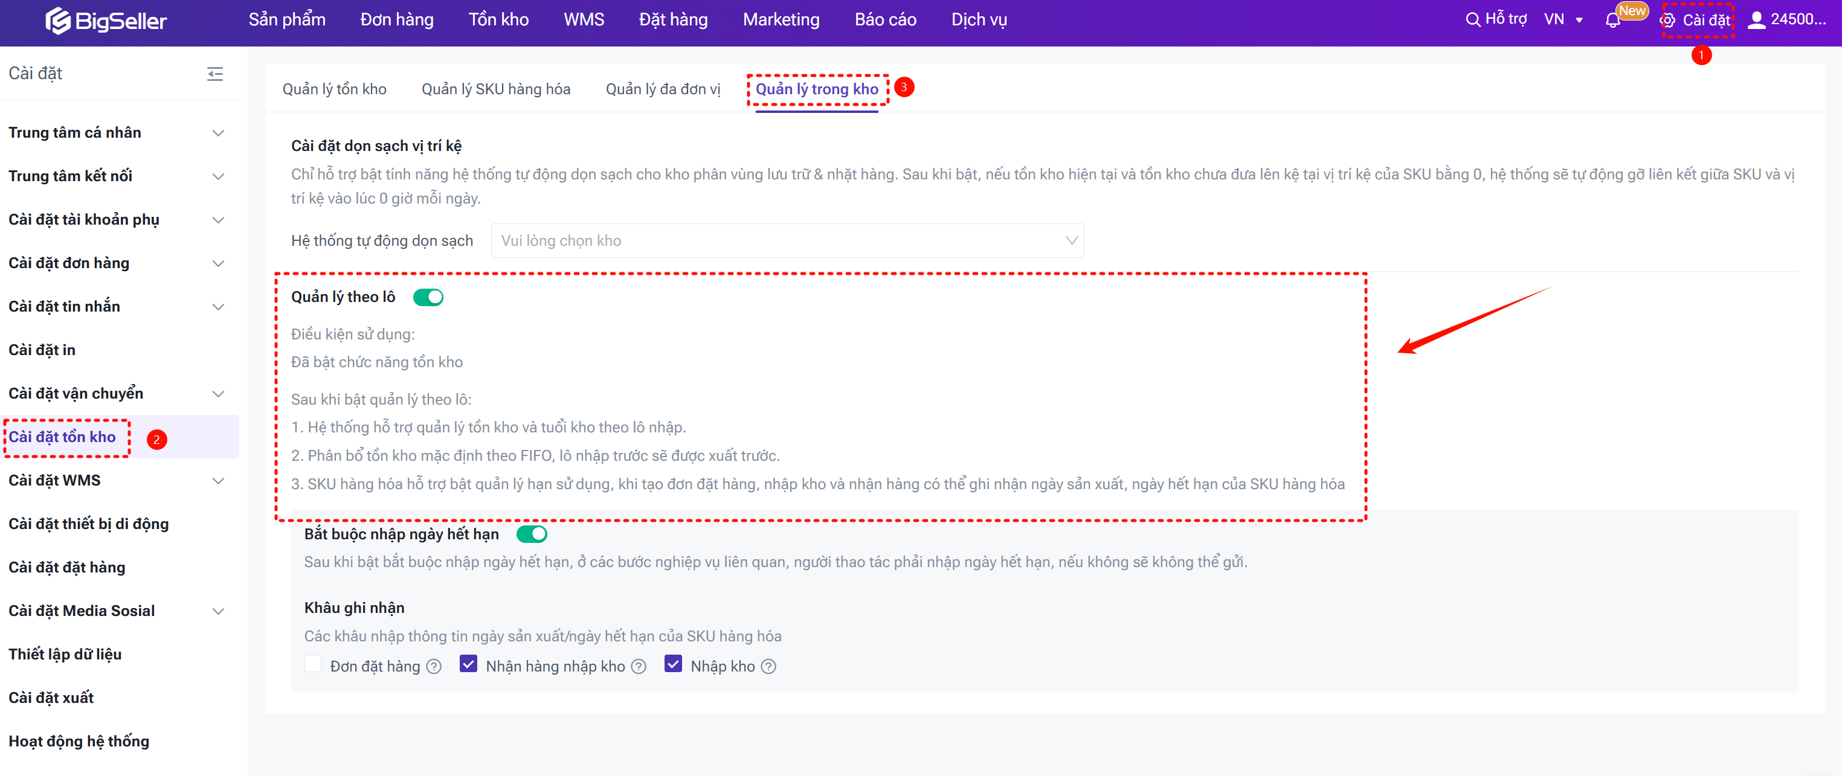Click help icon beside Nhập kho checkbox
Image resolution: width=1842 pixels, height=776 pixels.
coord(768,667)
